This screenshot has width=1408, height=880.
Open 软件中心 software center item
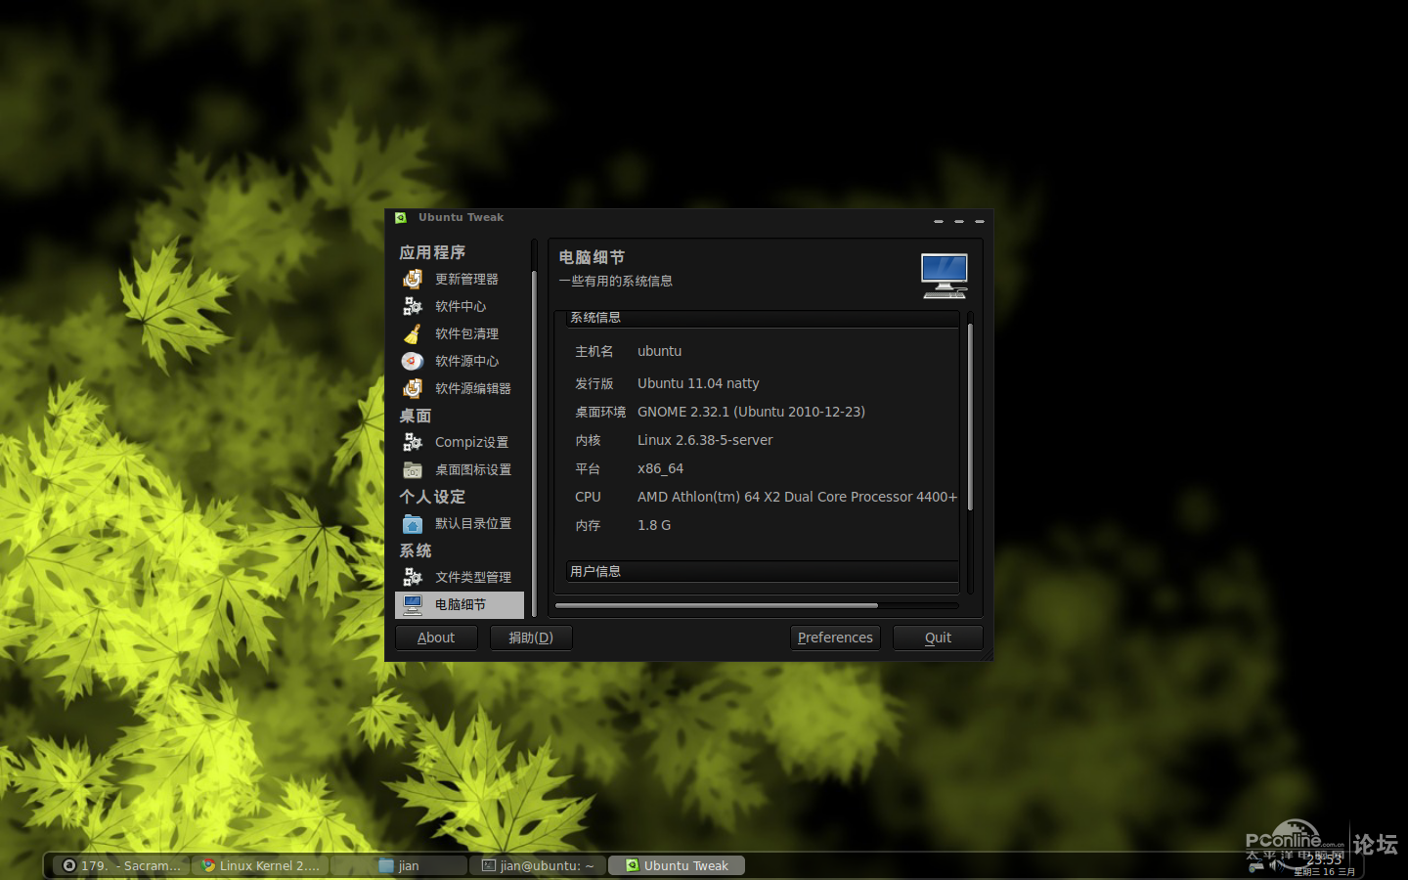(x=459, y=307)
